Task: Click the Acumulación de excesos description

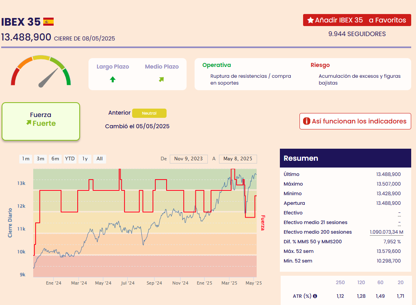Action: (x=360, y=79)
